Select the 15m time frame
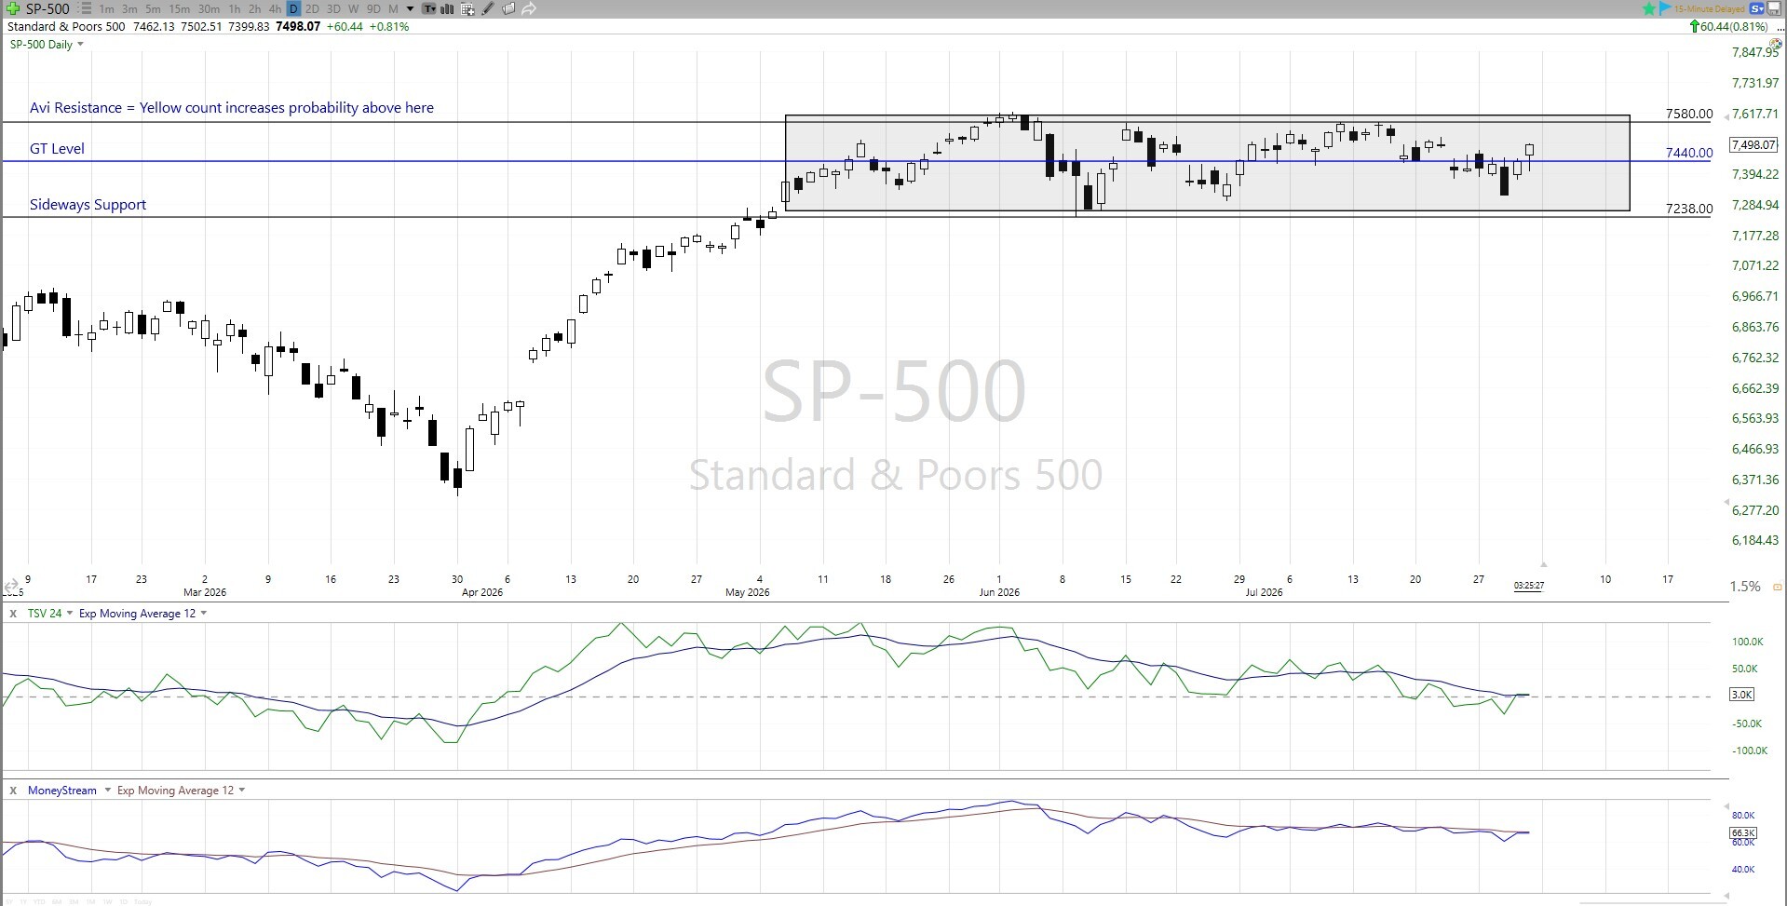Screen dimensions: 1787x906 (179, 9)
